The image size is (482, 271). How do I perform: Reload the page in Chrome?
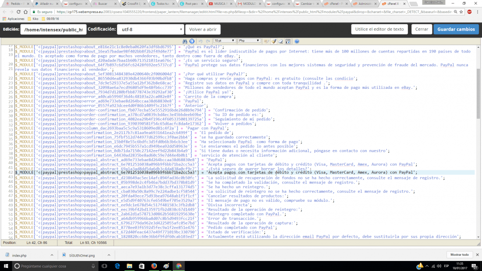[x=18, y=12]
